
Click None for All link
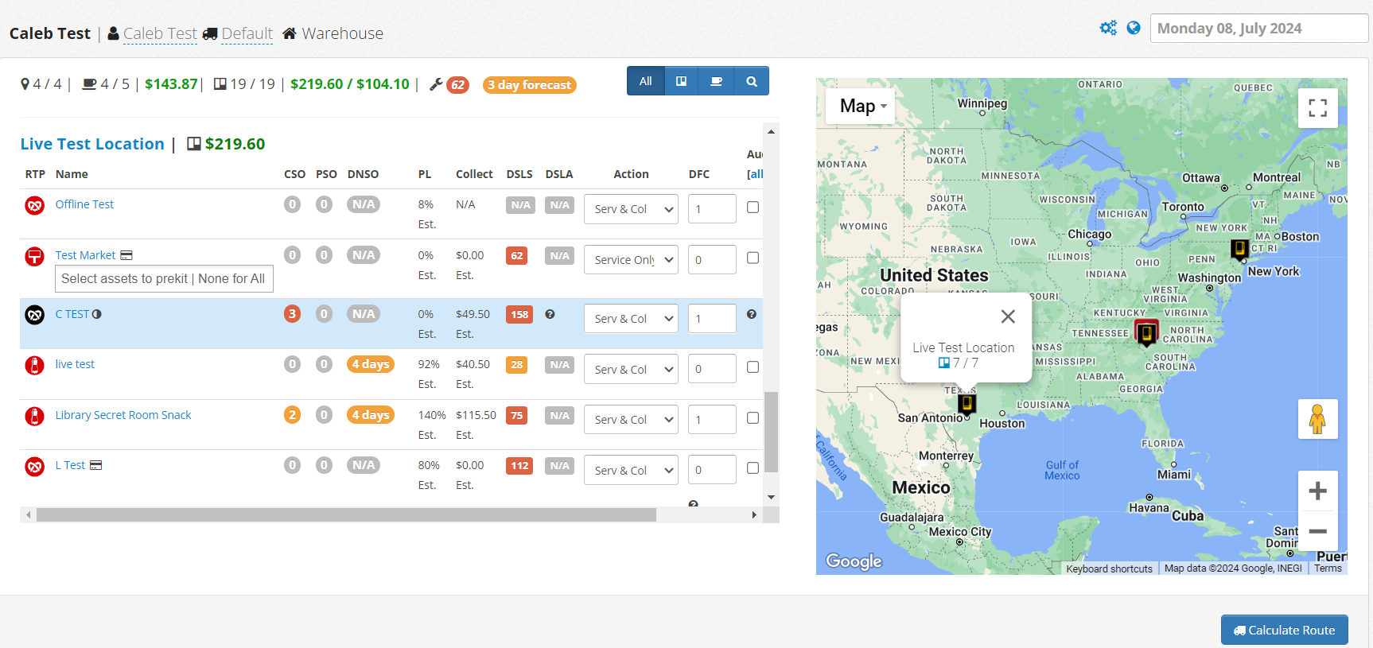point(231,279)
